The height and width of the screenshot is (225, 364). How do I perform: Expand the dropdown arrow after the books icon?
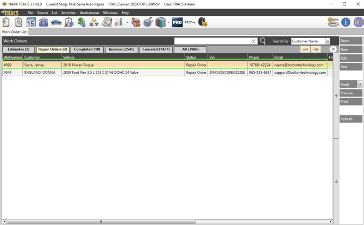click(x=169, y=22)
